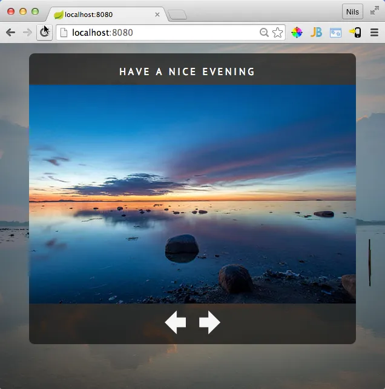Viewport: 385px width, 389px height.
Task: Bookmark this page with the star icon
Action: coord(277,33)
